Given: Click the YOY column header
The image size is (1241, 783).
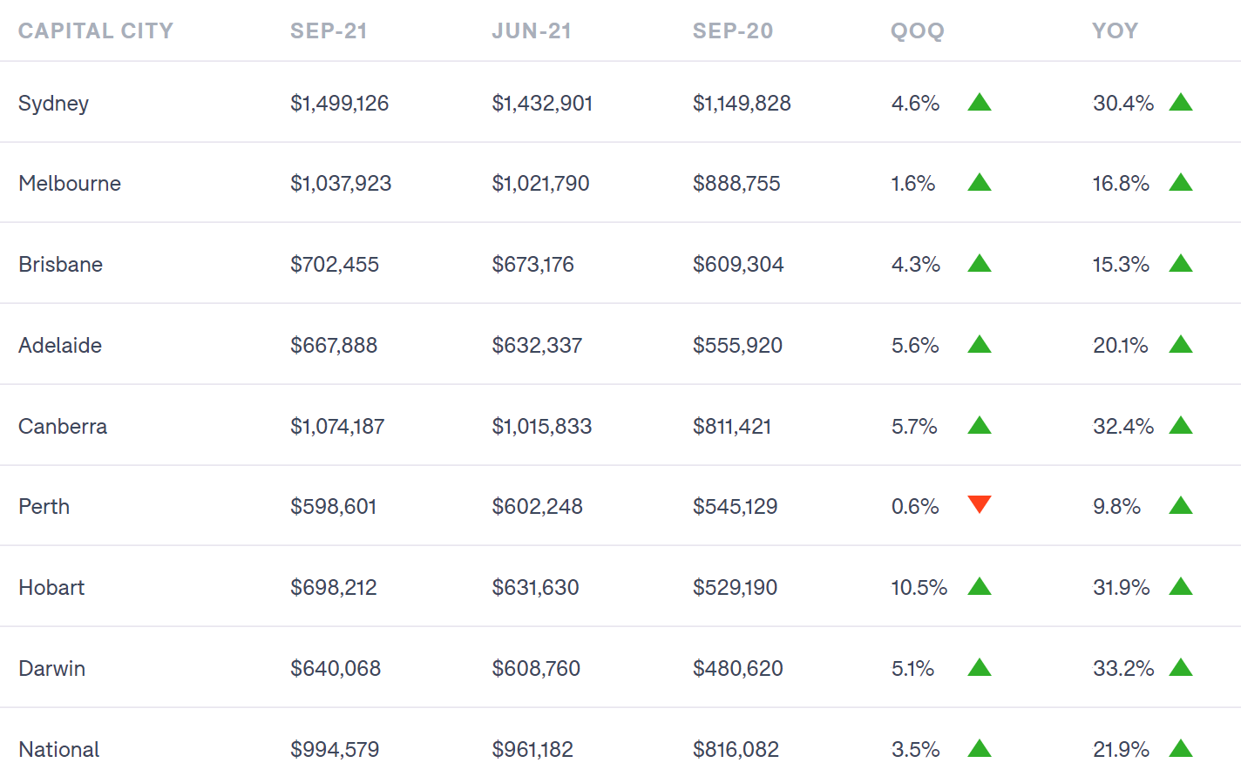Looking at the screenshot, I should tap(1115, 31).
